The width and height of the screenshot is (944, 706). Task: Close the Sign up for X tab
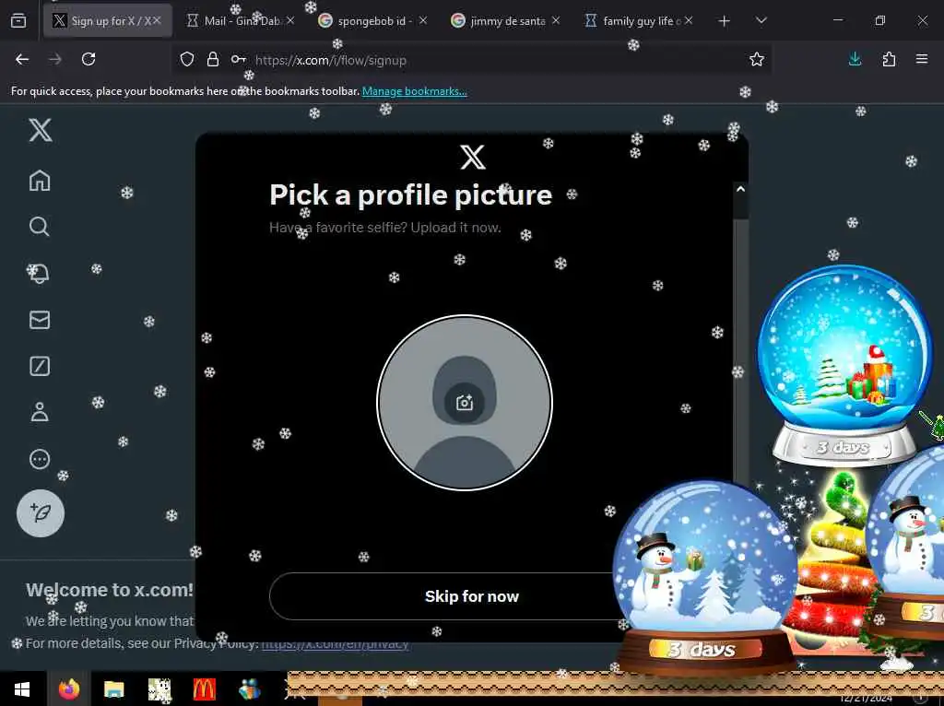[x=157, y=20]
